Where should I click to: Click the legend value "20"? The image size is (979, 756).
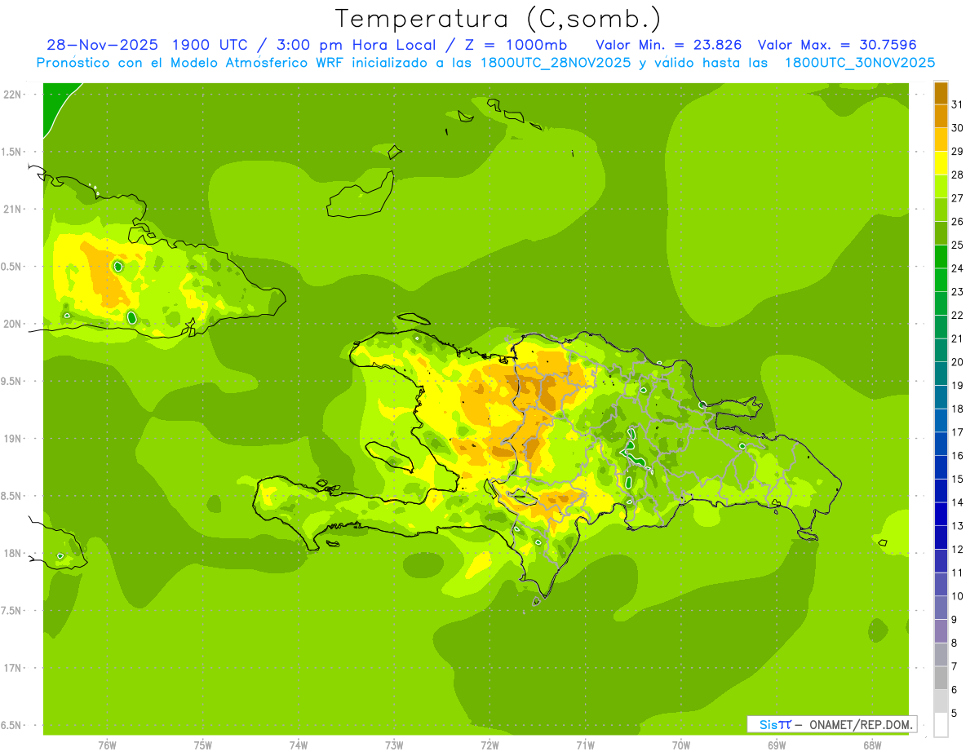958,362
